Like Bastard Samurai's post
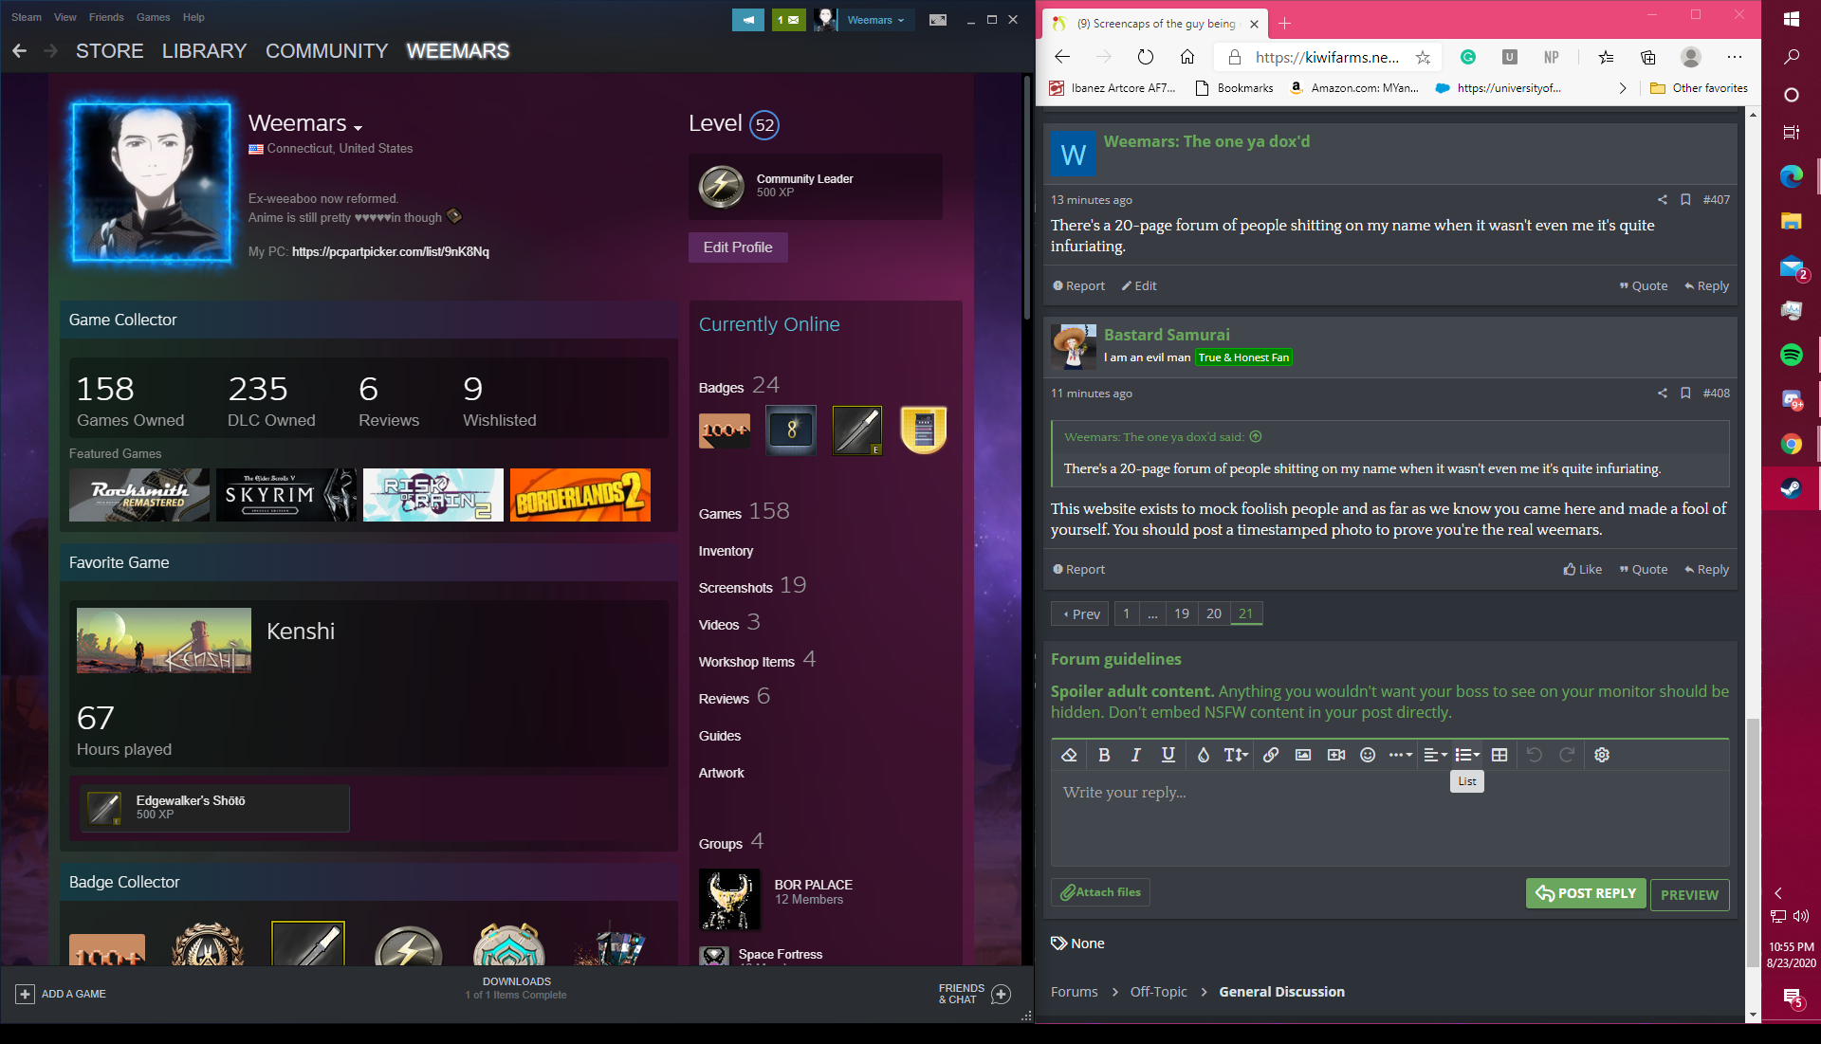 click(1582, 569)
